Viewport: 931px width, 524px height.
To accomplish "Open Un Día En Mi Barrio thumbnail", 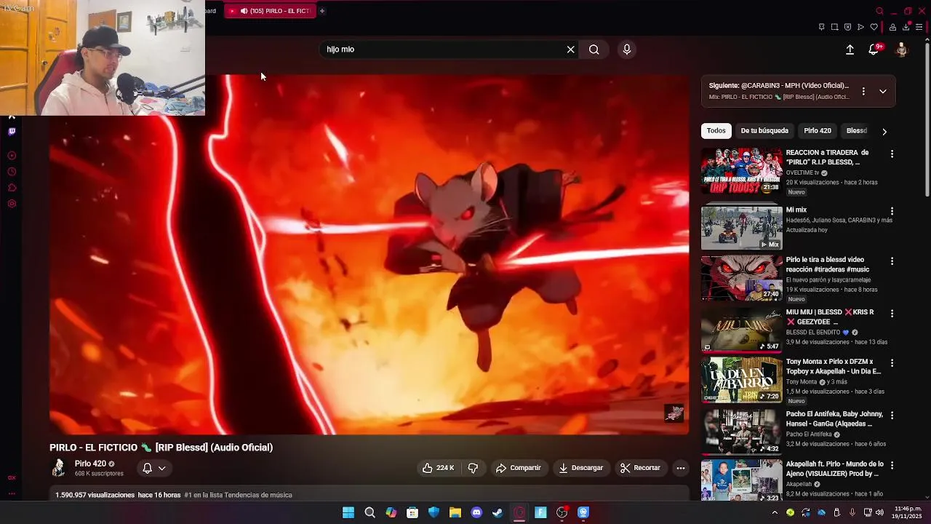I will (741, 380).
